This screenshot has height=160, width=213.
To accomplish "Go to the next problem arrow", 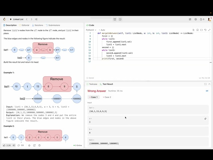I will (x=31, y=19).
